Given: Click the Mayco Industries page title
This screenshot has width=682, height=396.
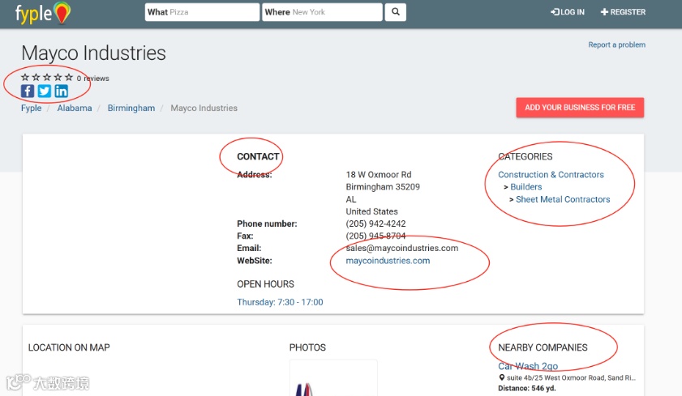Looking at the screenshot, I should (x=93, y=53).
